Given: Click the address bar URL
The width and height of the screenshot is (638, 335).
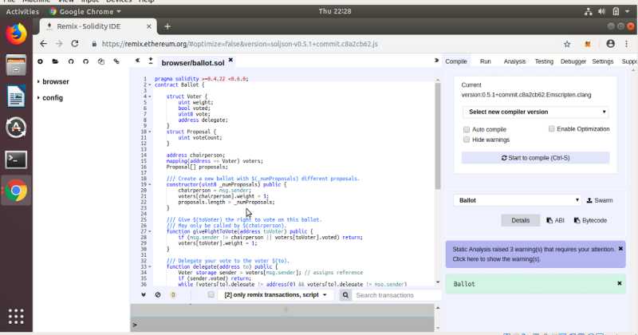Looking at the screenshot, I should click(240, 44).
